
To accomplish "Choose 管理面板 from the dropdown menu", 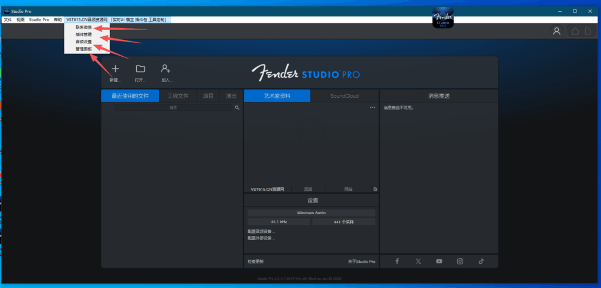I will (83, 49).
